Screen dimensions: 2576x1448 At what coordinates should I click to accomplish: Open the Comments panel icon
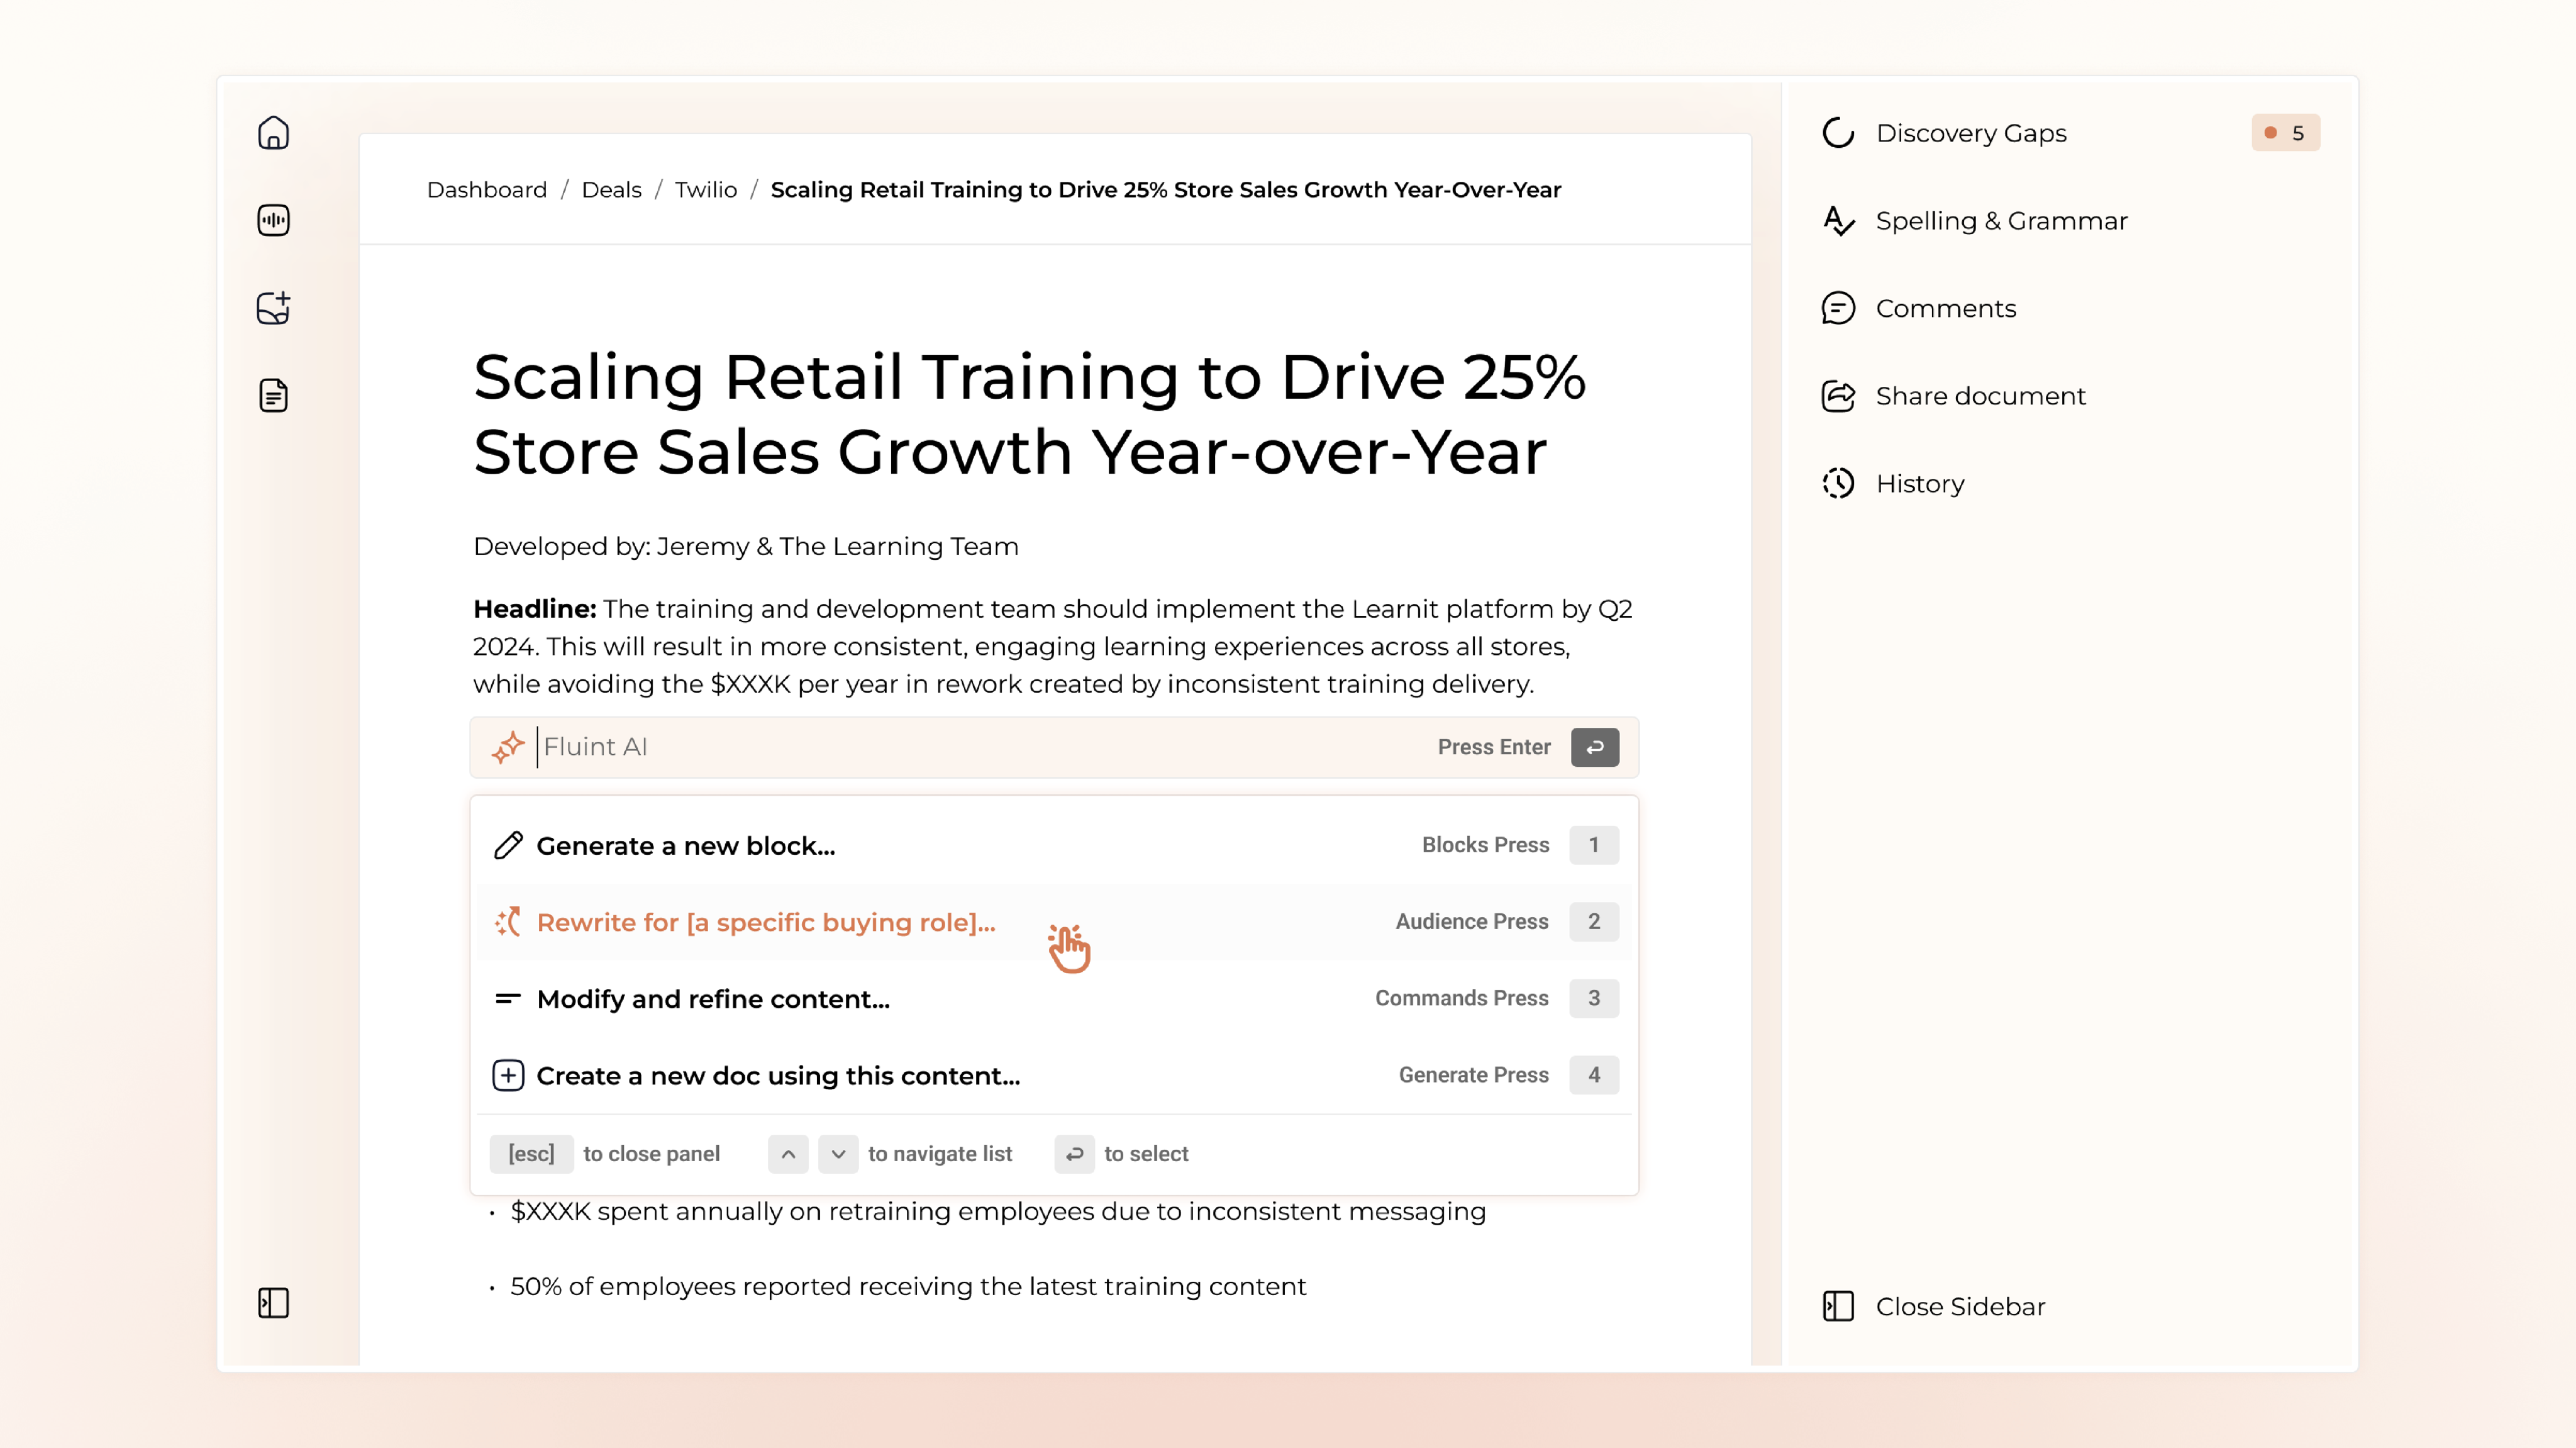click(x=1838, y=308)
